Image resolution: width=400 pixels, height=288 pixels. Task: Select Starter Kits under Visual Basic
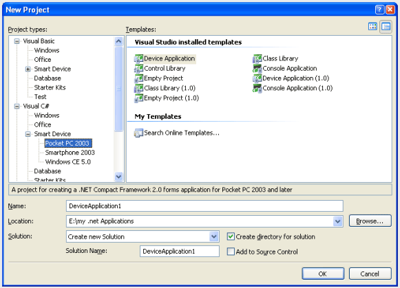50,87
